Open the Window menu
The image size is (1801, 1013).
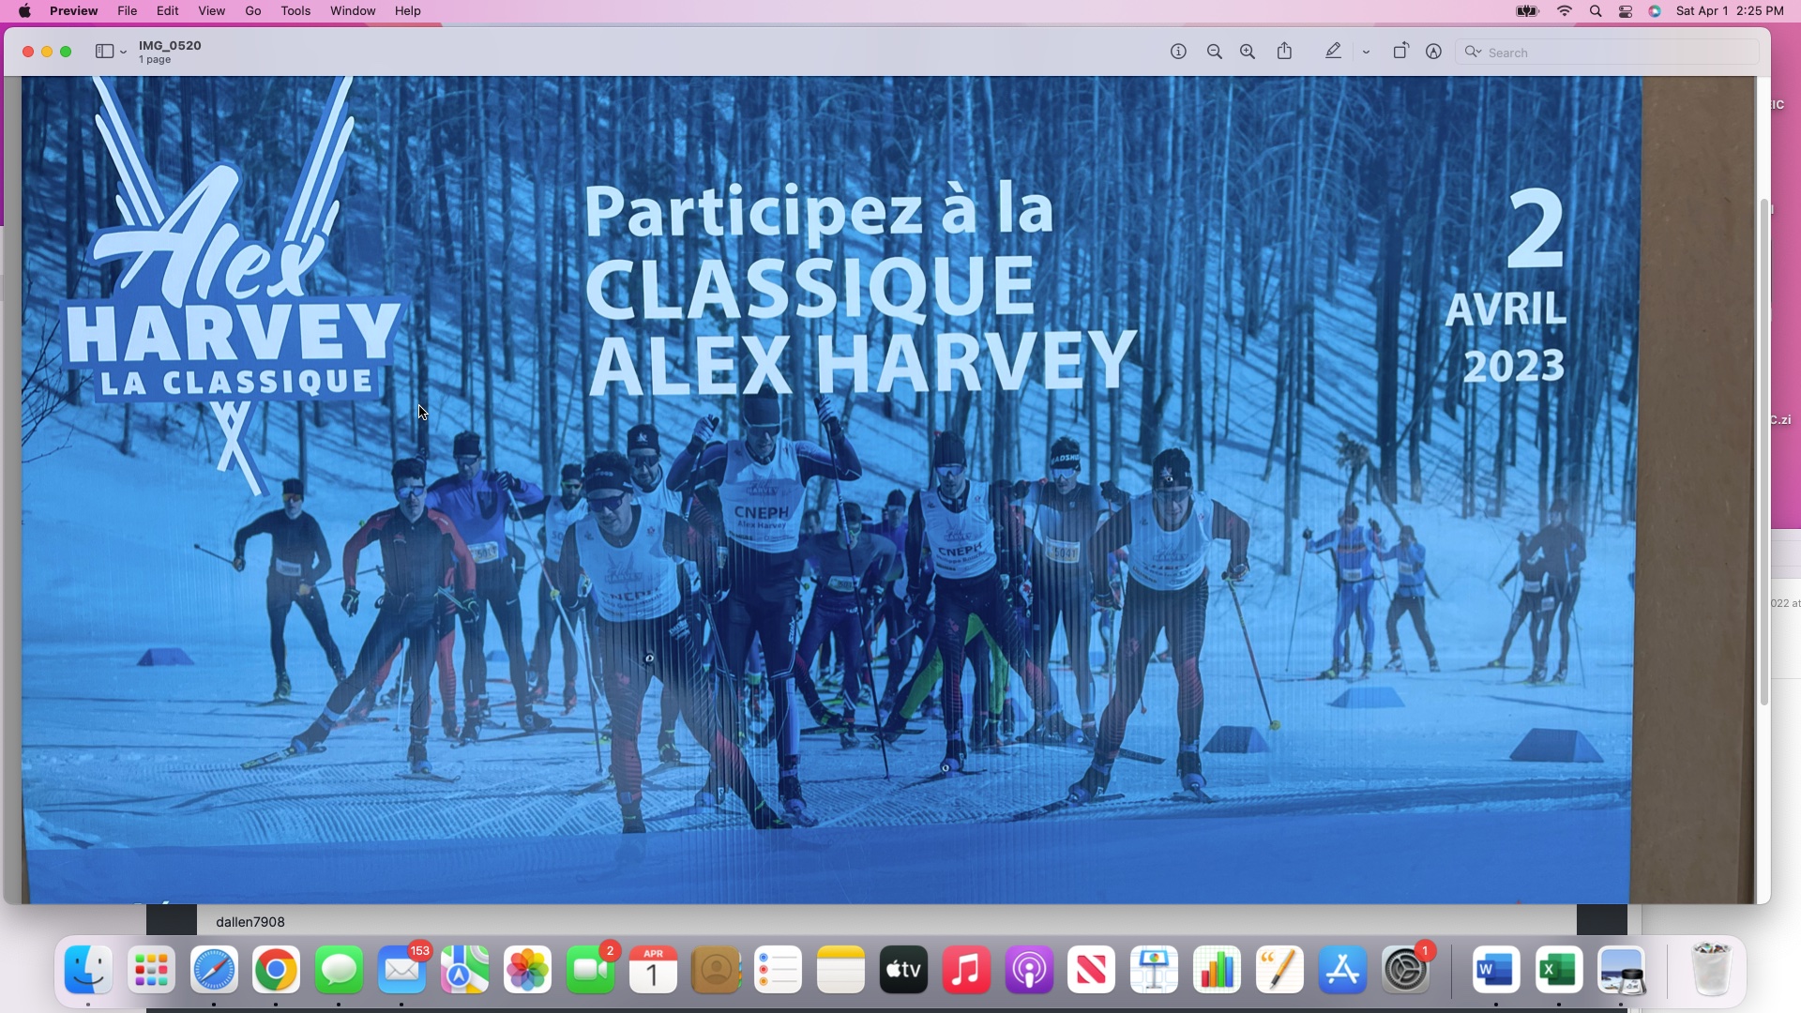tap(353, 11)
